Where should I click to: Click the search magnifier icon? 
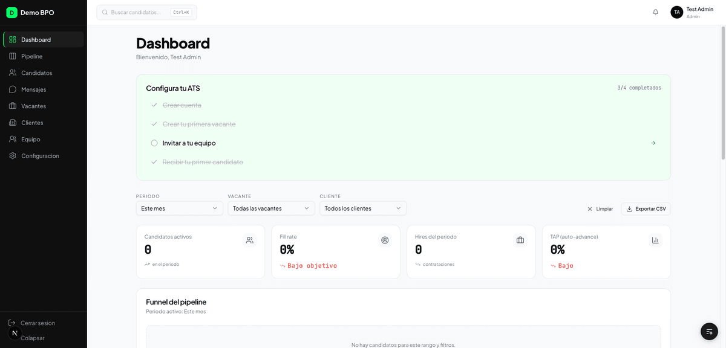(x=105, y=12)
